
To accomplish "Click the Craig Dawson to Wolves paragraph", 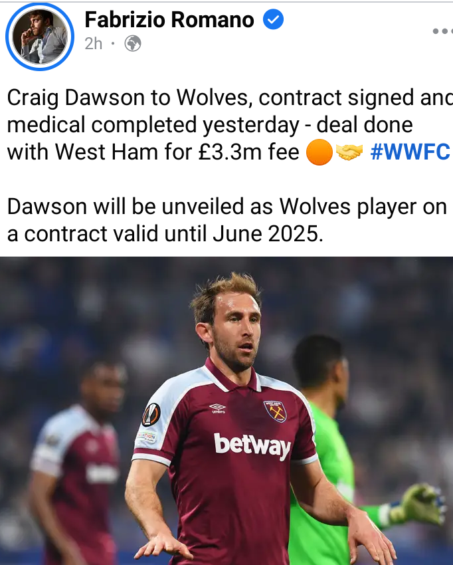I will [228, 125].
